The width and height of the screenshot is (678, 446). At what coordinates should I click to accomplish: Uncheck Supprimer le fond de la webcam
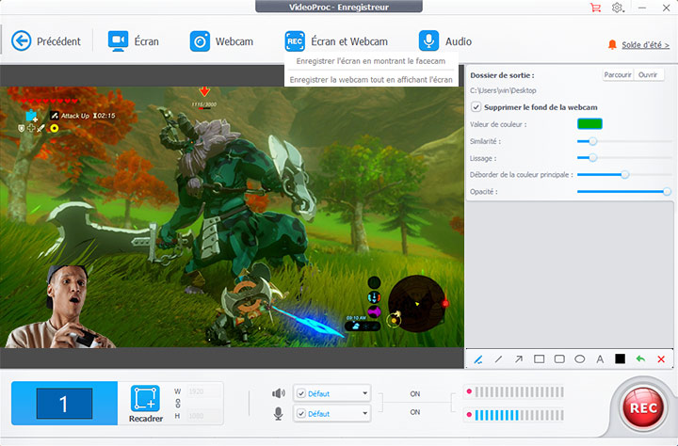point(476,107)
